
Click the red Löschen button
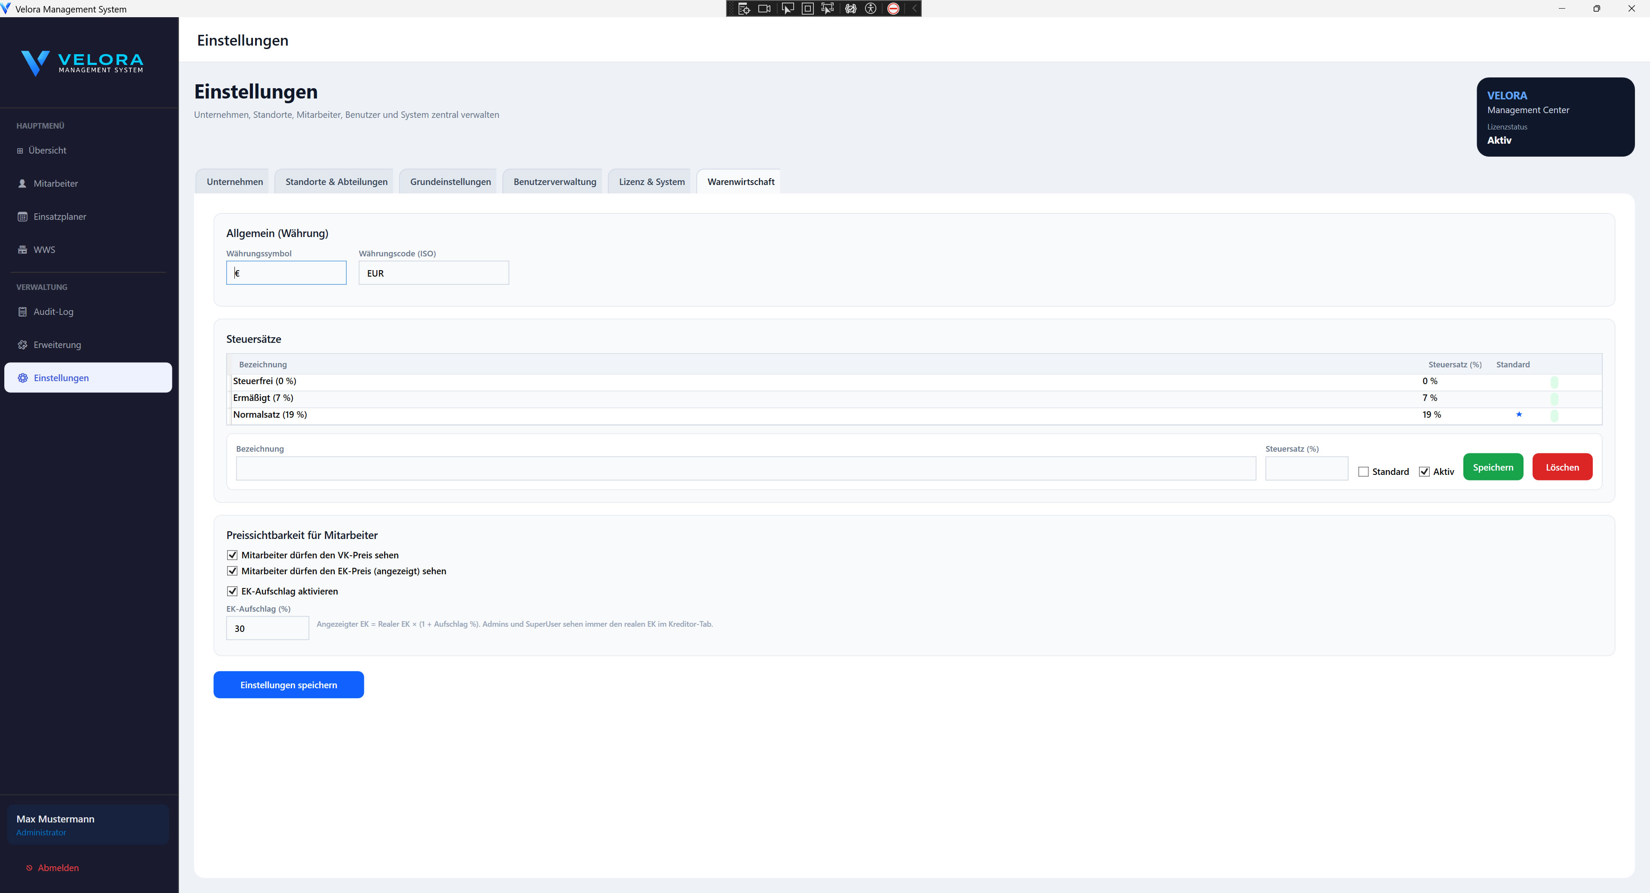[1561, 467]
